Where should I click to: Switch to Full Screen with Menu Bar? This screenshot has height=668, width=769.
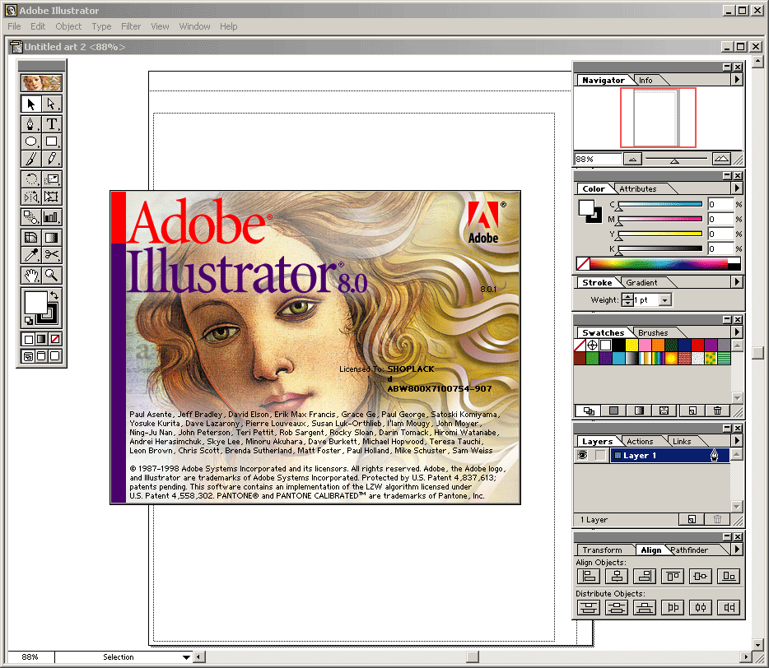point(42,356)
